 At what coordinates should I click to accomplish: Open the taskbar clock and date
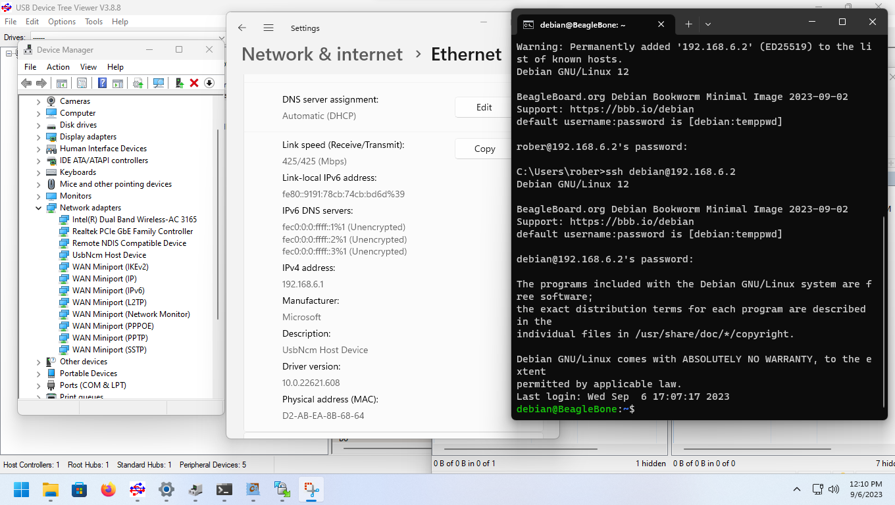[865, 489]
